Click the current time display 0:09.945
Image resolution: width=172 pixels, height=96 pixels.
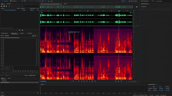(43, 81)
